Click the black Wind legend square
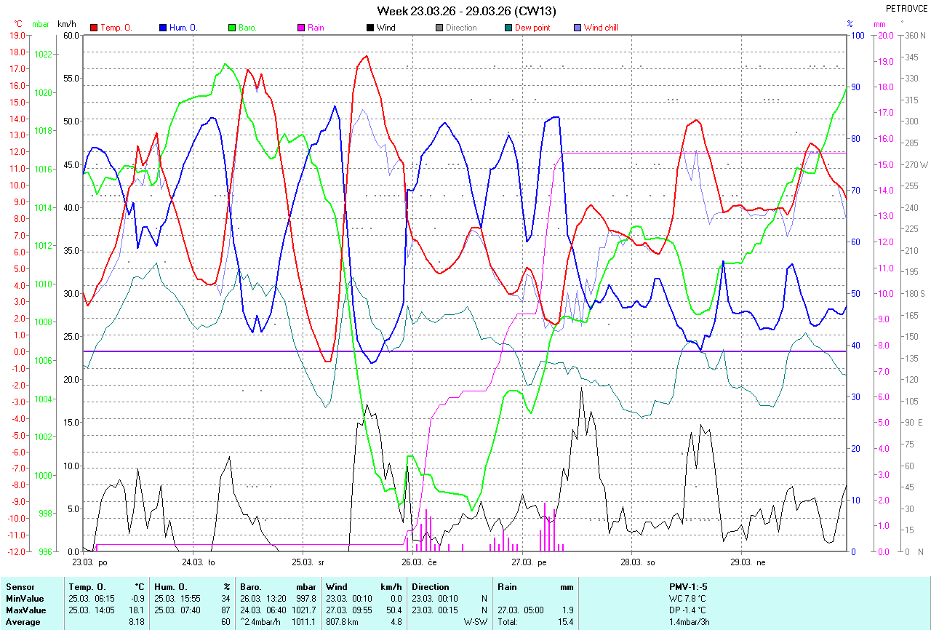The height and width of the screenshot is (630, 931). pos(370,28)
